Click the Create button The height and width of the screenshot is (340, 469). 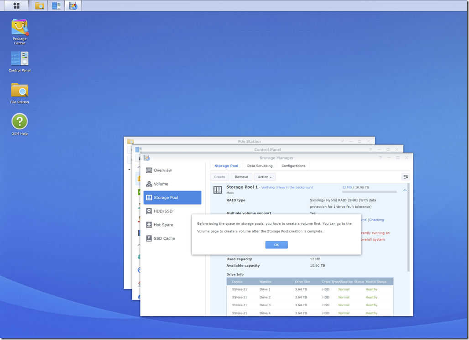(x=219, y=177)
